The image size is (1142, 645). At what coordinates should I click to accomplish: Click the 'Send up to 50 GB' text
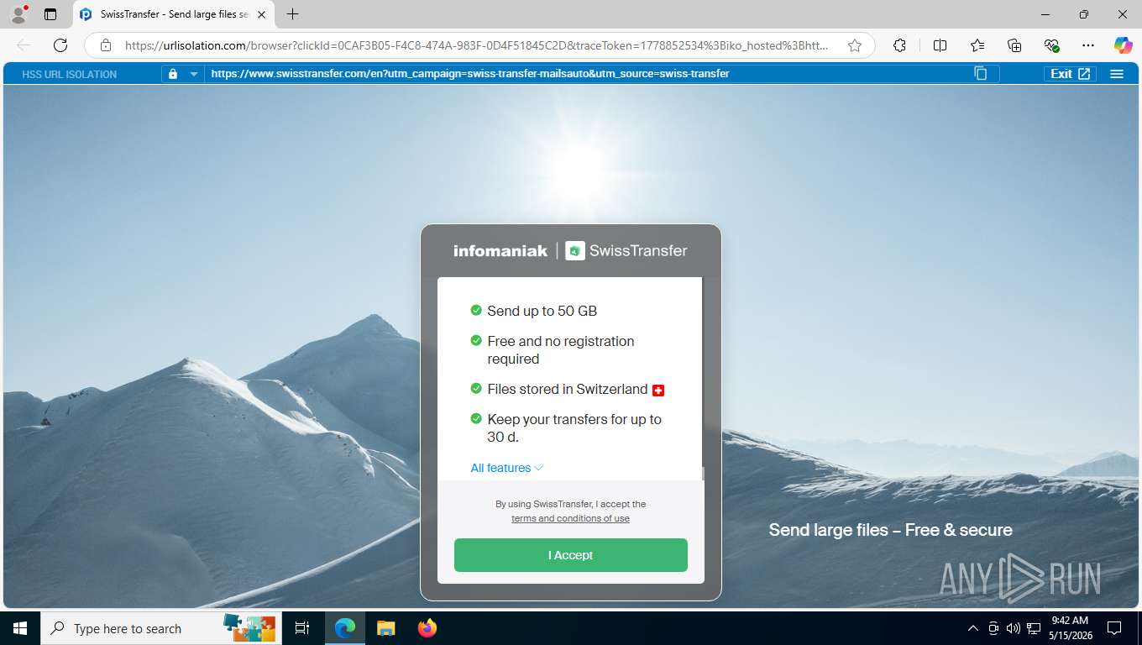542,311
